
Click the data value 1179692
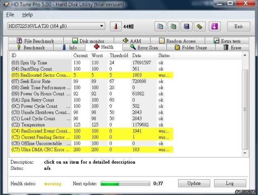point(141,125)
